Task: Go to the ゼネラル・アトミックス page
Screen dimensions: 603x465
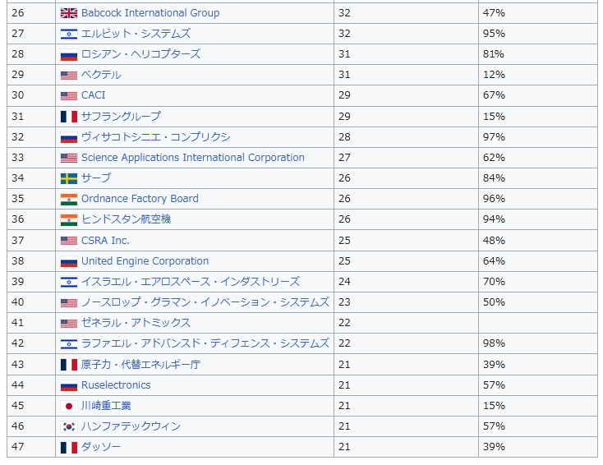Action: coord(136,323)
